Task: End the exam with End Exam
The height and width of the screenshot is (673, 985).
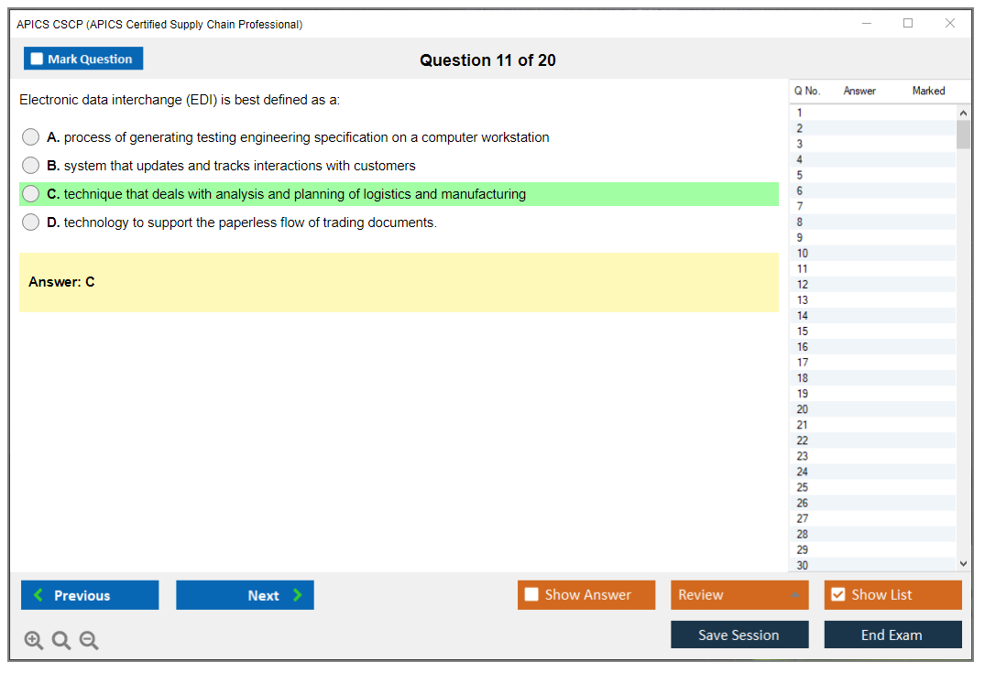Action: (x=892, y=635)
